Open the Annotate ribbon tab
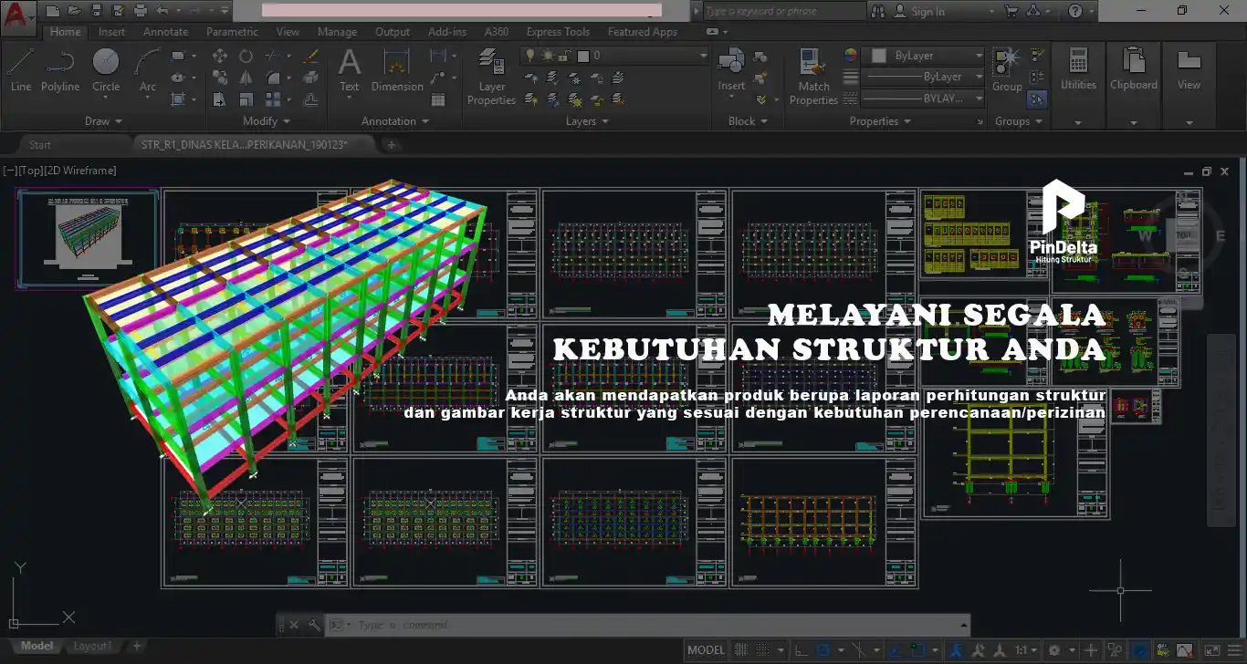The width and height of the screenshot is (1247, 664). 165,32
